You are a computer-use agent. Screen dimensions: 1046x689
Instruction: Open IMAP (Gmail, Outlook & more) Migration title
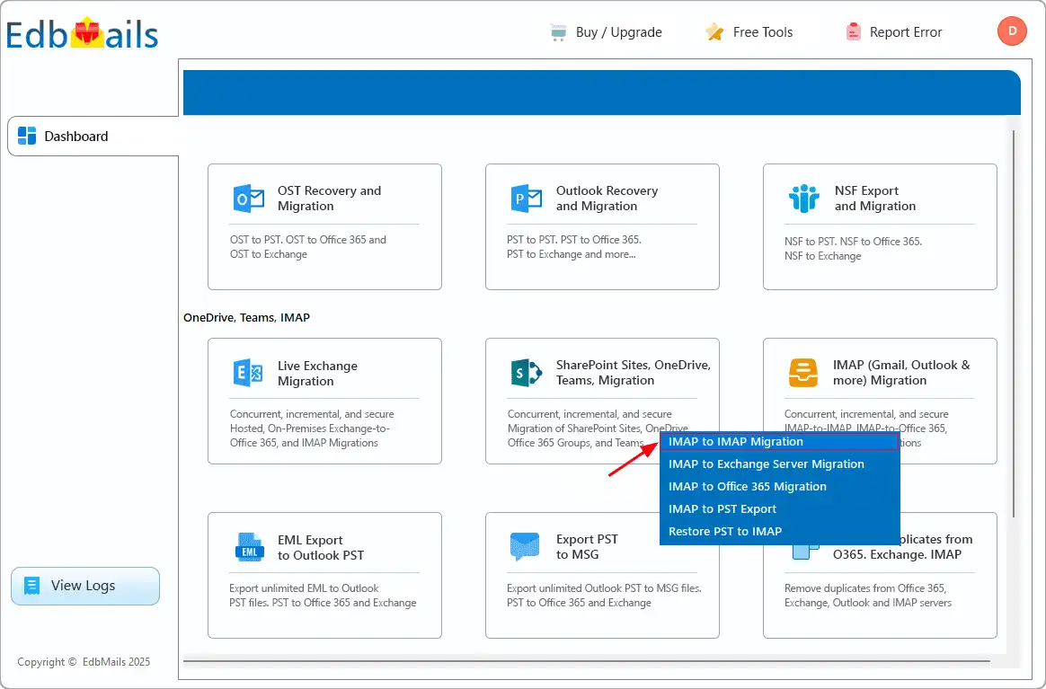pos(901,373)
